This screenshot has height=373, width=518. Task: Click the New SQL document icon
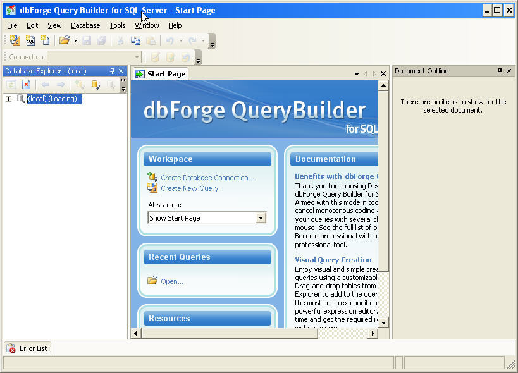click(30, 40)
